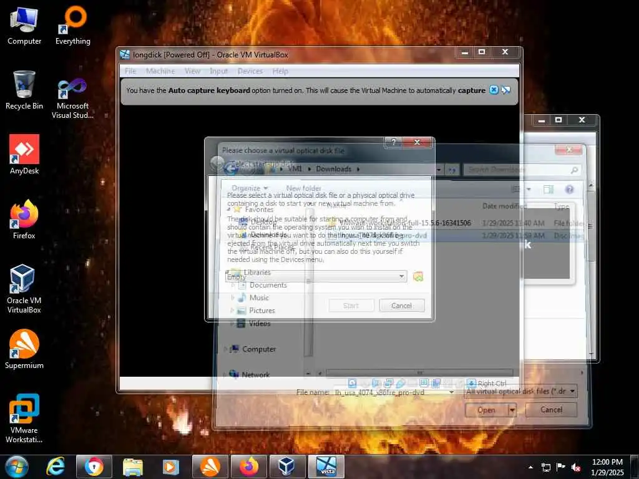Open the File menu in the VM window
Screen dimensions: 639x479
click(x=130, y=71)
